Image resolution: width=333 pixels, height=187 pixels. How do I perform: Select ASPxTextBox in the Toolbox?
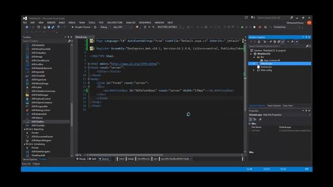37,122
